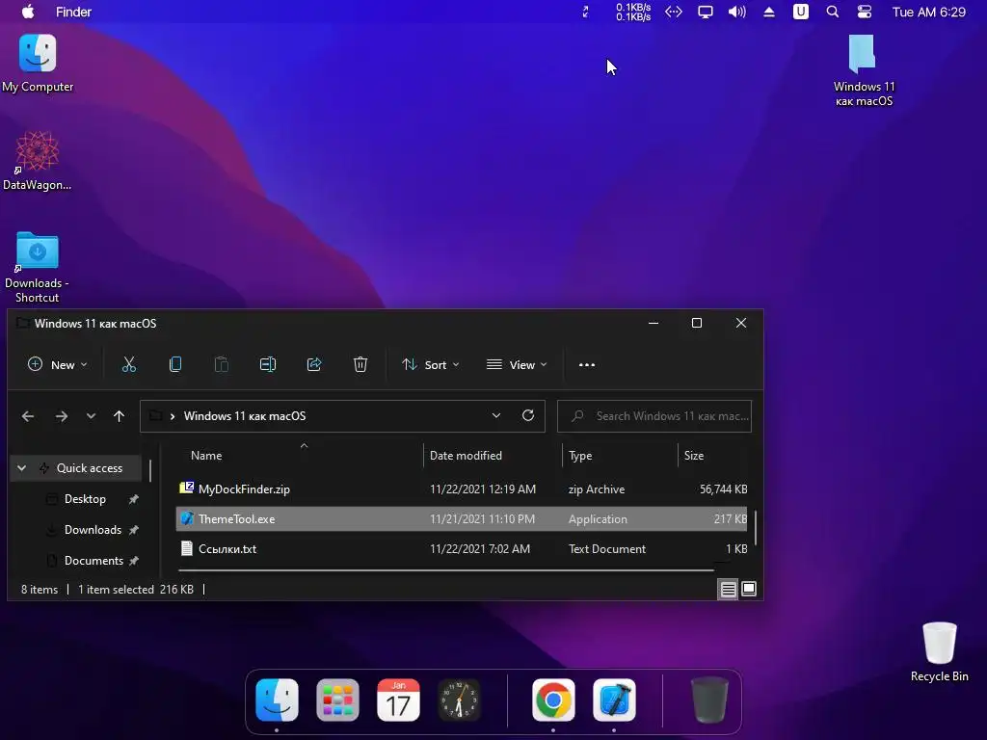Select the Windows 11 как macOS desktop folder

(864, 70)
